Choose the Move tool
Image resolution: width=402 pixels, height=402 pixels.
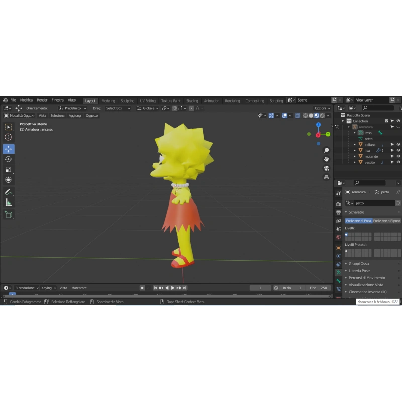(8, 149)
